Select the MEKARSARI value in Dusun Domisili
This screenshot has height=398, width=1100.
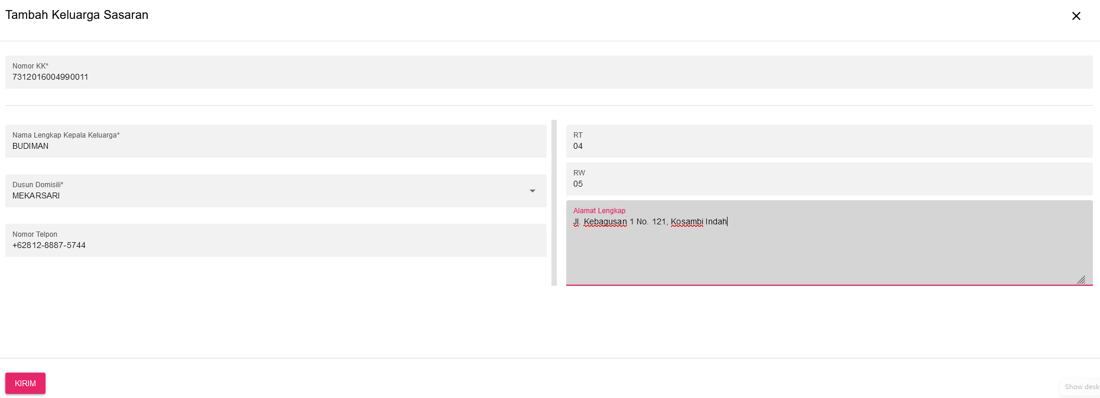coord(36,196)
